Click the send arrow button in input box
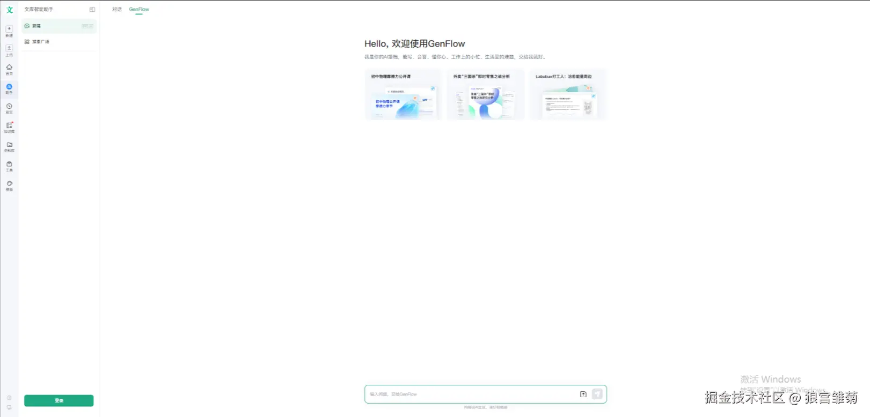 point(597,394)
